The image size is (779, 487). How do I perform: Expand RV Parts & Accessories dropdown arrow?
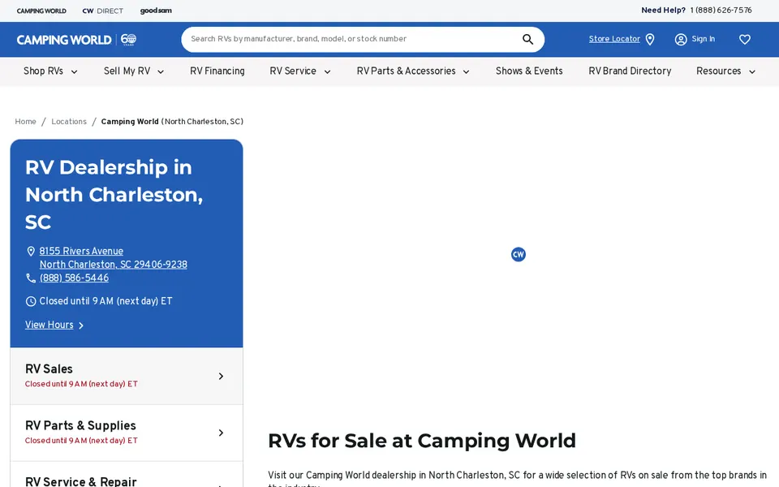tap(466, 72)
